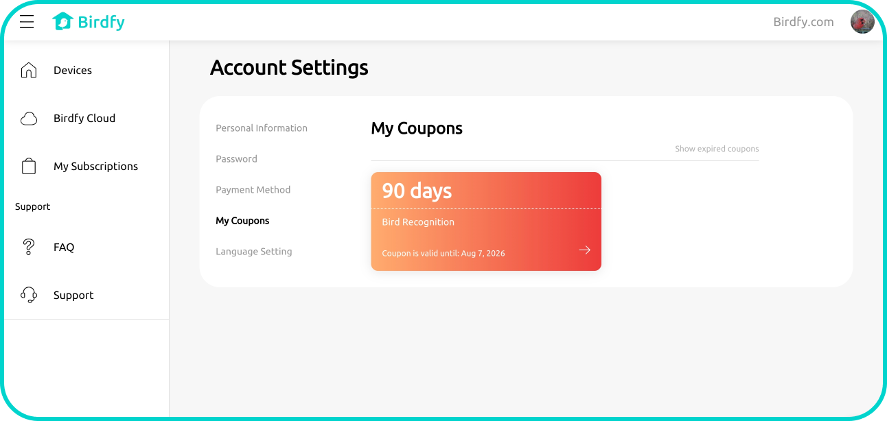Select the My Coupons section
The width and height of the screenshot is (887, 421).
click(242, 221)
